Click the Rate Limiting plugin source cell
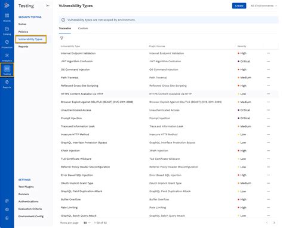 coord(158,208)
